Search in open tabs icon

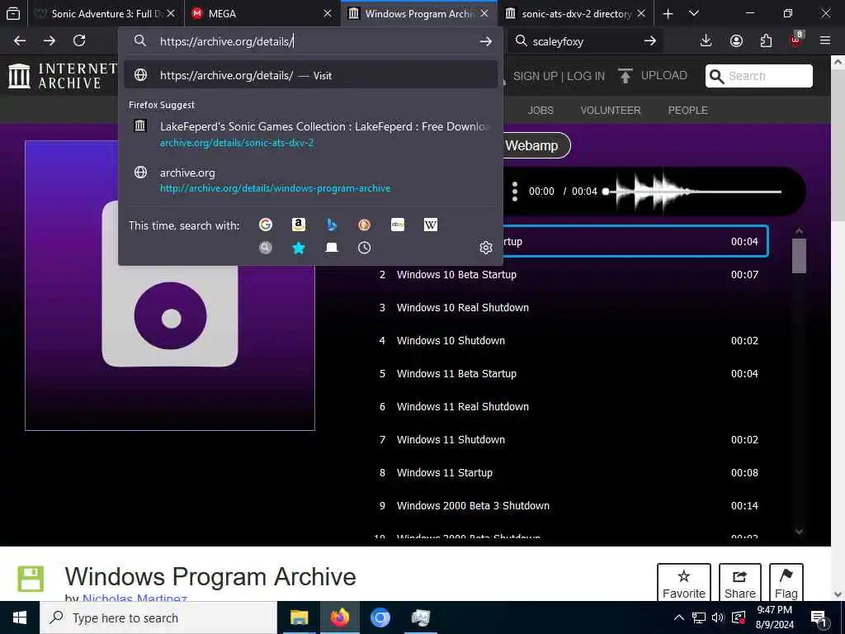pos(332,248)
